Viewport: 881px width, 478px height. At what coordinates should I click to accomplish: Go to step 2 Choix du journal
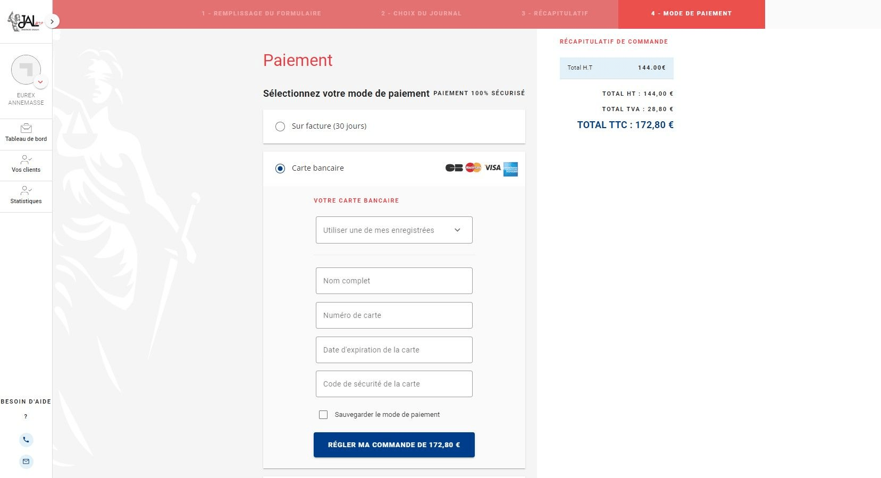pyautogui.click(x=421, y=13)
